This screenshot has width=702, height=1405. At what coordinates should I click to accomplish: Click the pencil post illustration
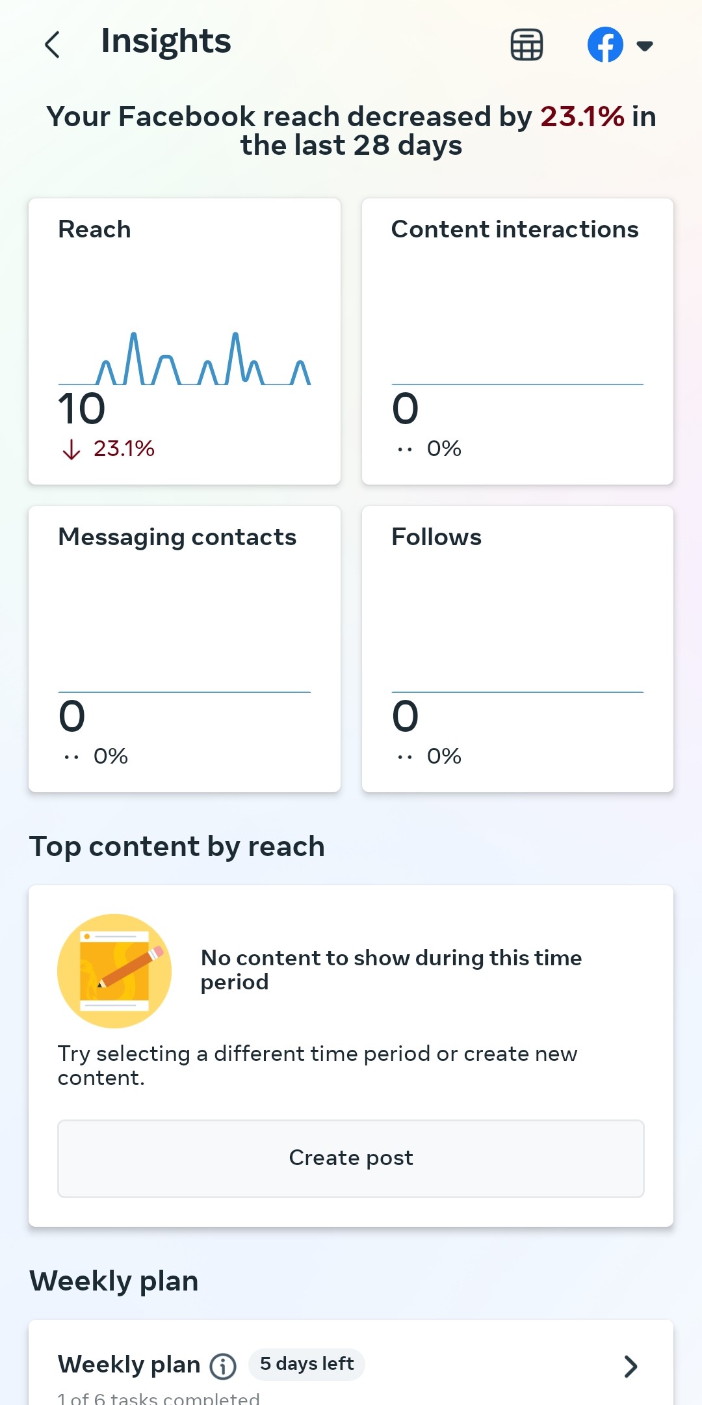(114, 971)
